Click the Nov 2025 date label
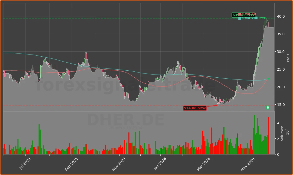 119,164
